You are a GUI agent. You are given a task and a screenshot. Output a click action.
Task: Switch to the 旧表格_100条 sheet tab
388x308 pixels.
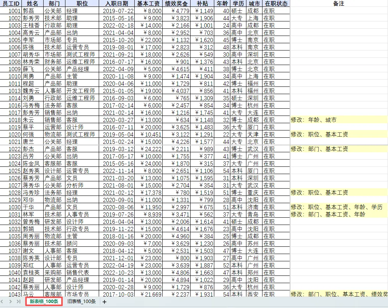point(82,301)
